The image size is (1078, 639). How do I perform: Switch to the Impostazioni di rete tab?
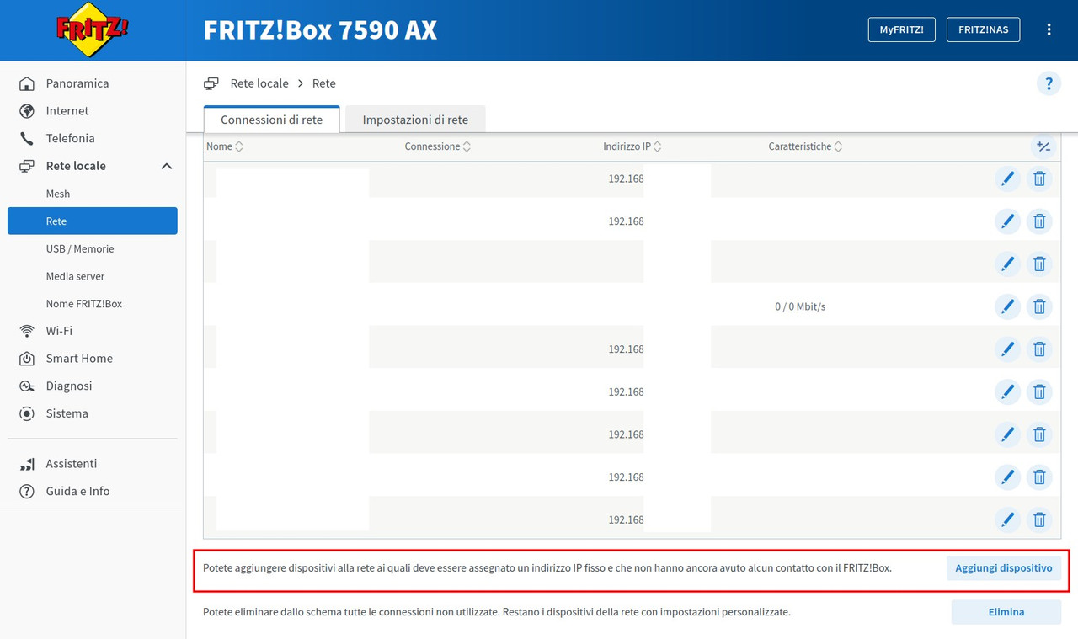415,120
